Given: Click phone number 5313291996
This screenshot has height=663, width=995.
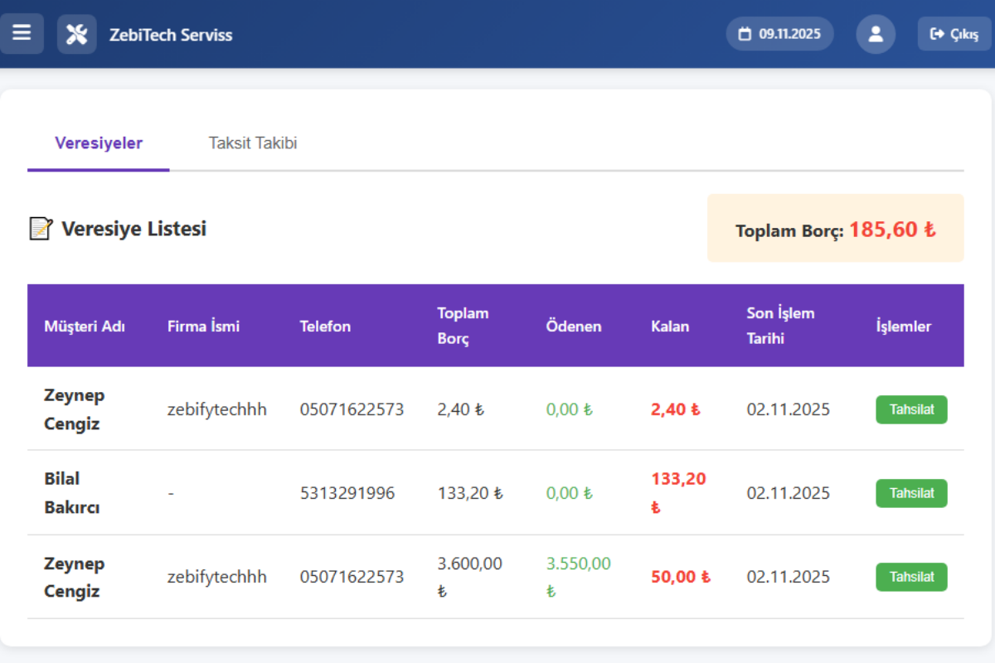Looking at the screenshot, I should click(347, 493).
